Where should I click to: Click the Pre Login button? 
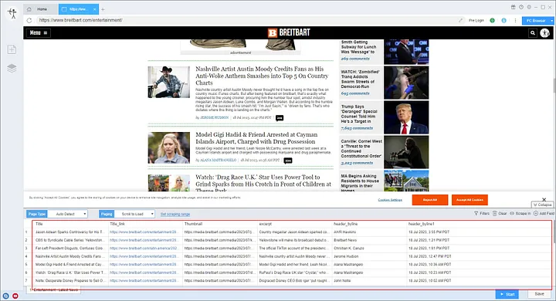[x=476, y=21]
